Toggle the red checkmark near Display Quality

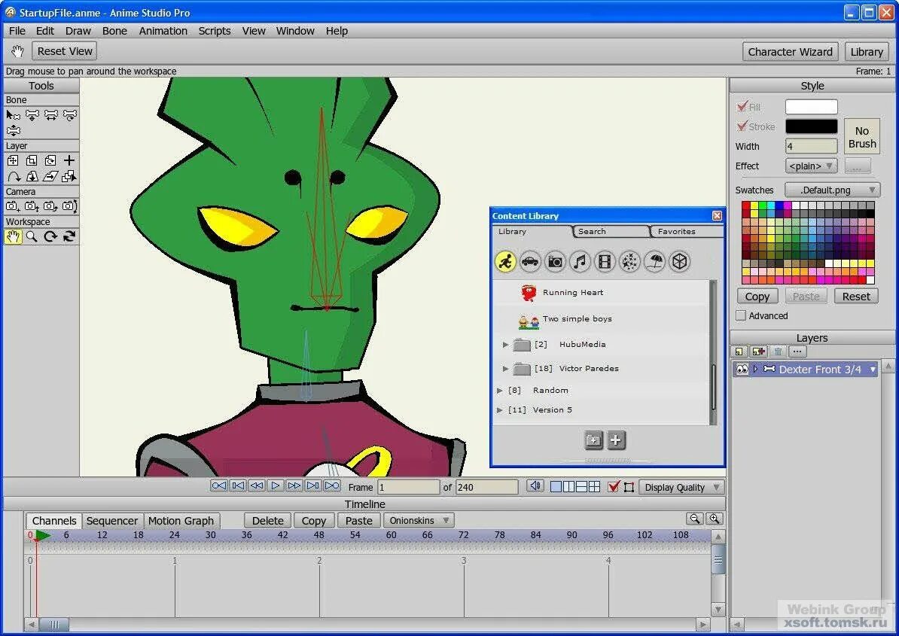tap(614, 487)
